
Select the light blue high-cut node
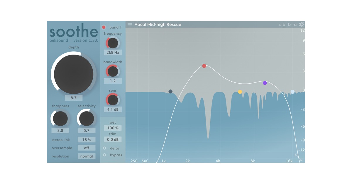(292, 92)
